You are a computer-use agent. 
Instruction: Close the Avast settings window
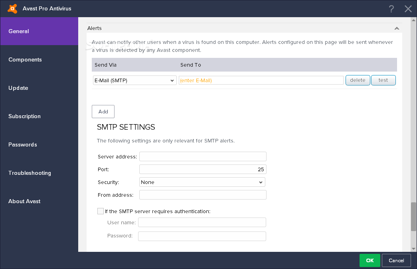point(408,9)
